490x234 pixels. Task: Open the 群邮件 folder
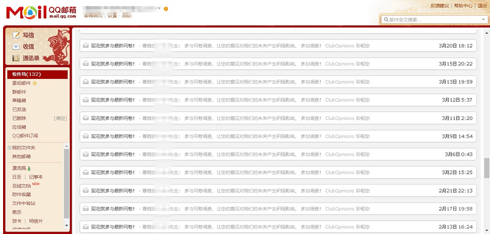pyautogui.click(x=19, y=92)
